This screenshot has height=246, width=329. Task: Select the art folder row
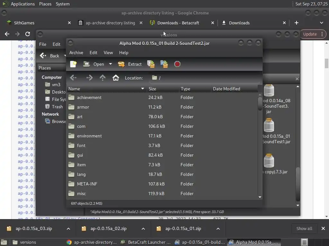162,117
